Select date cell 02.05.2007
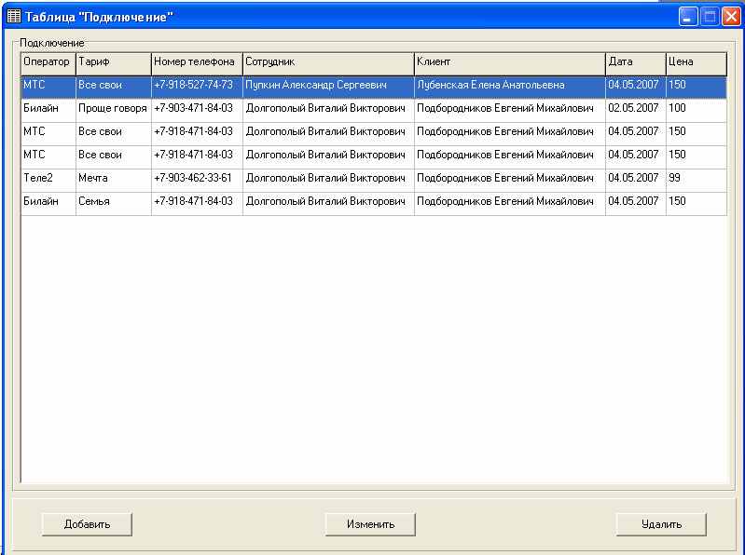 [x=636, y=111]
